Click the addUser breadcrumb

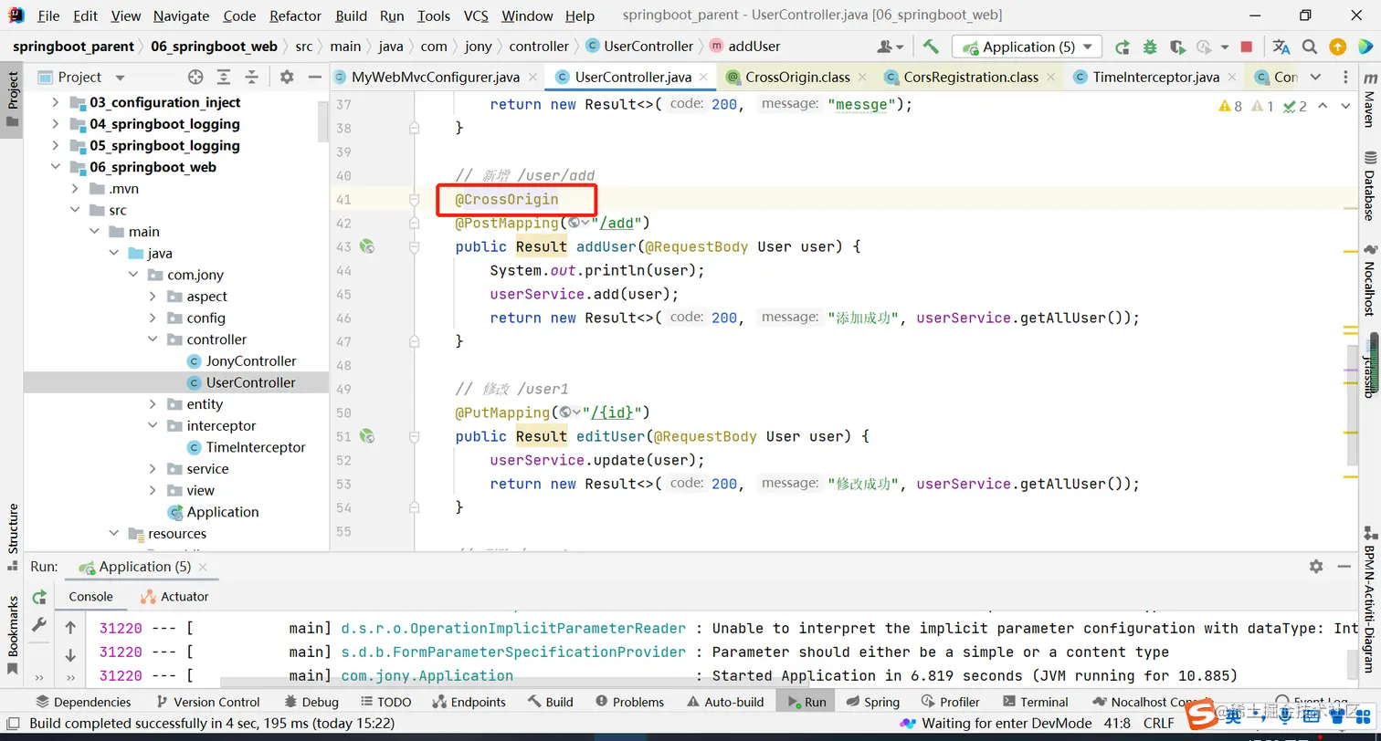click(744, 47)
